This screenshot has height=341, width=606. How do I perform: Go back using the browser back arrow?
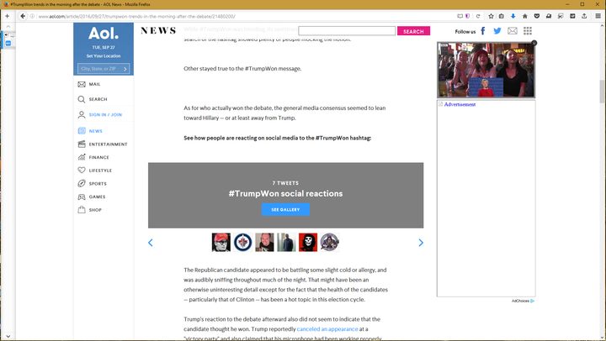(23, 16)
